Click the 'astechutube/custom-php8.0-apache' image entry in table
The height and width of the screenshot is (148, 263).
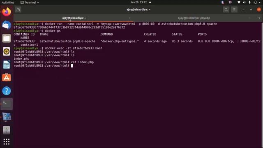(67, 41)
